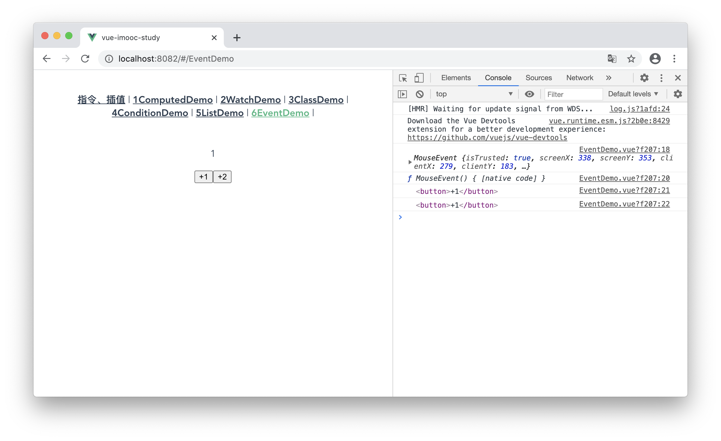
Task: Open the Chrome profile avatar
Action: click(655, 59)
